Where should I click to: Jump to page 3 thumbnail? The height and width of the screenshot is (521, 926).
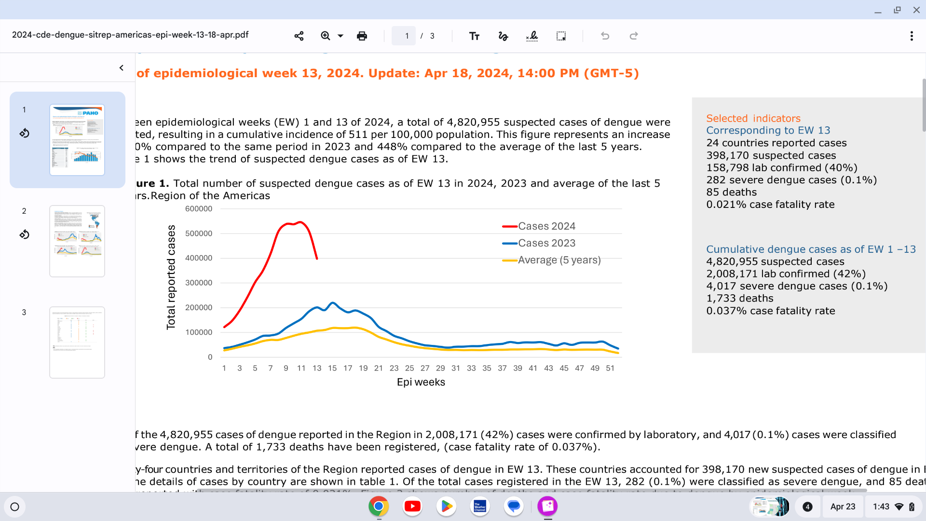[77, 343]
